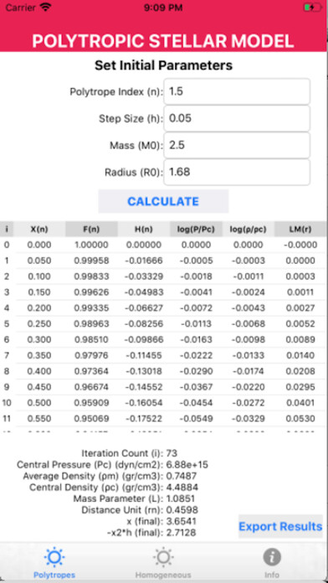Focus the Radius (R0) input field
The image size is (328, 583).
tap(237, 173)
